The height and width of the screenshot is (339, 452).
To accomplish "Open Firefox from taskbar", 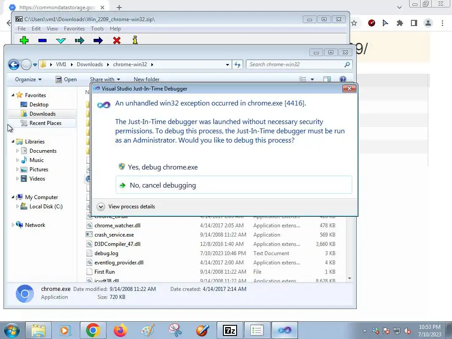I will (120, 330).
